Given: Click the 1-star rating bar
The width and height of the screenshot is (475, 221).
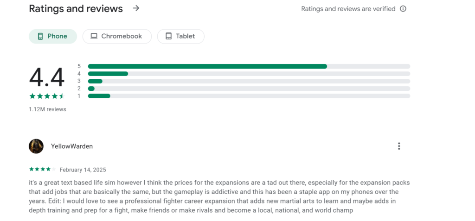Looking at the screenshot, I should (249, 96).
